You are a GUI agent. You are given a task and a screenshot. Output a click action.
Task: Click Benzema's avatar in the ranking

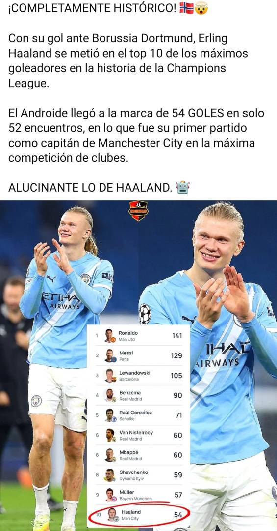[x=110, y=395]
